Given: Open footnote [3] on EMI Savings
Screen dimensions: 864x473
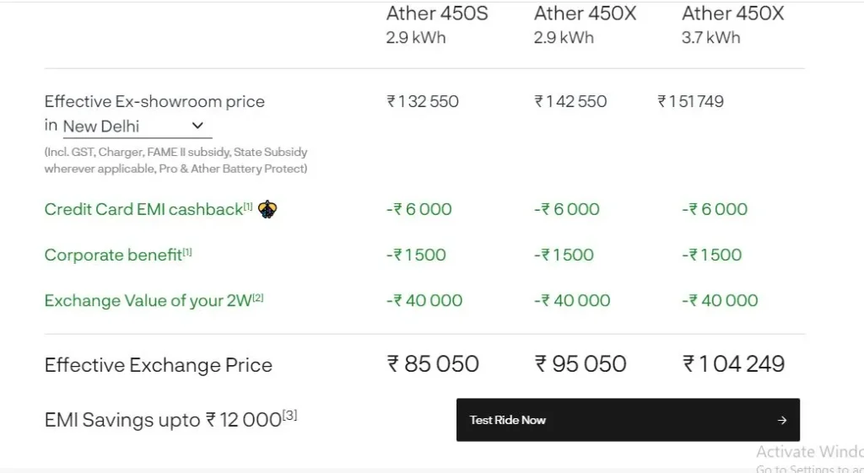Looking at the screenshot, I should click(x=290, y=416).
